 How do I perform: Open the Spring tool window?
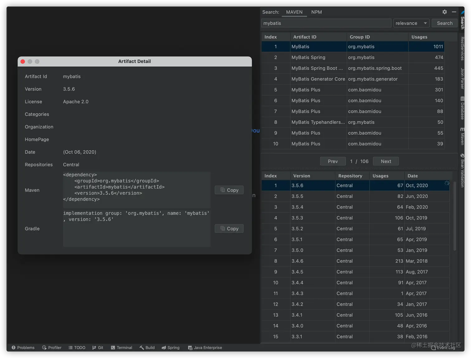point(170,347)
